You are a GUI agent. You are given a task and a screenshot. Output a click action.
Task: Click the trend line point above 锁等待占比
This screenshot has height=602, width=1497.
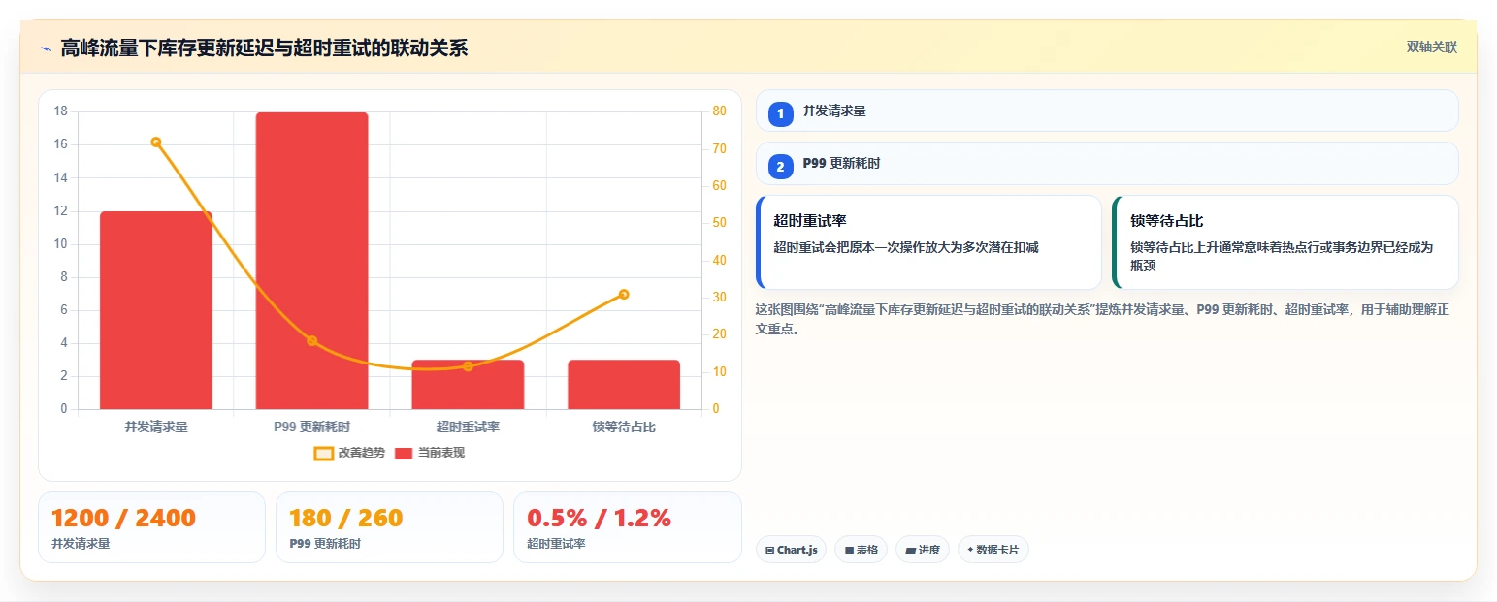tap(624, 295)
